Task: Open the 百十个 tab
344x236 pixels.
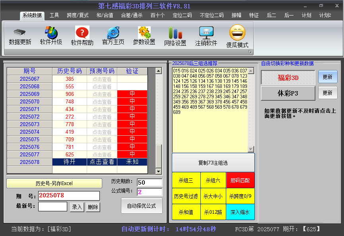Action: click(x=157, y=16)
